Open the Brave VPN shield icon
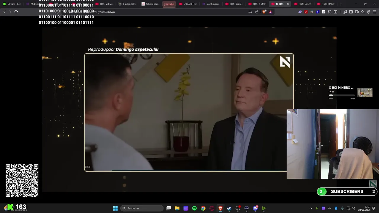379x213 pixels. click(369, 12)
